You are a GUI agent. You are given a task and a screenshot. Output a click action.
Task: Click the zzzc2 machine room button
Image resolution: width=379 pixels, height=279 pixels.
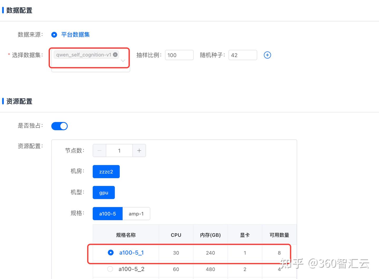pos(106,171)
